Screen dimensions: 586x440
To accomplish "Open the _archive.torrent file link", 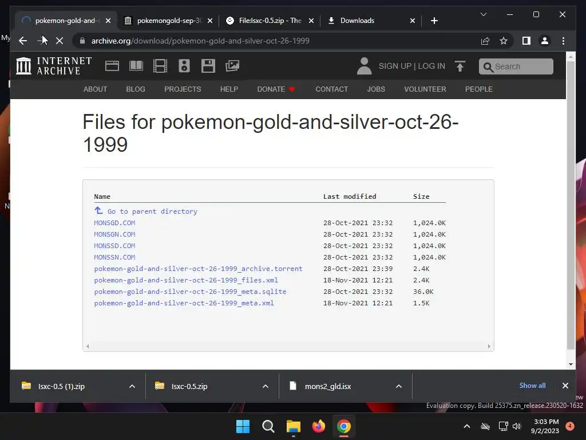I will (198, 269).
